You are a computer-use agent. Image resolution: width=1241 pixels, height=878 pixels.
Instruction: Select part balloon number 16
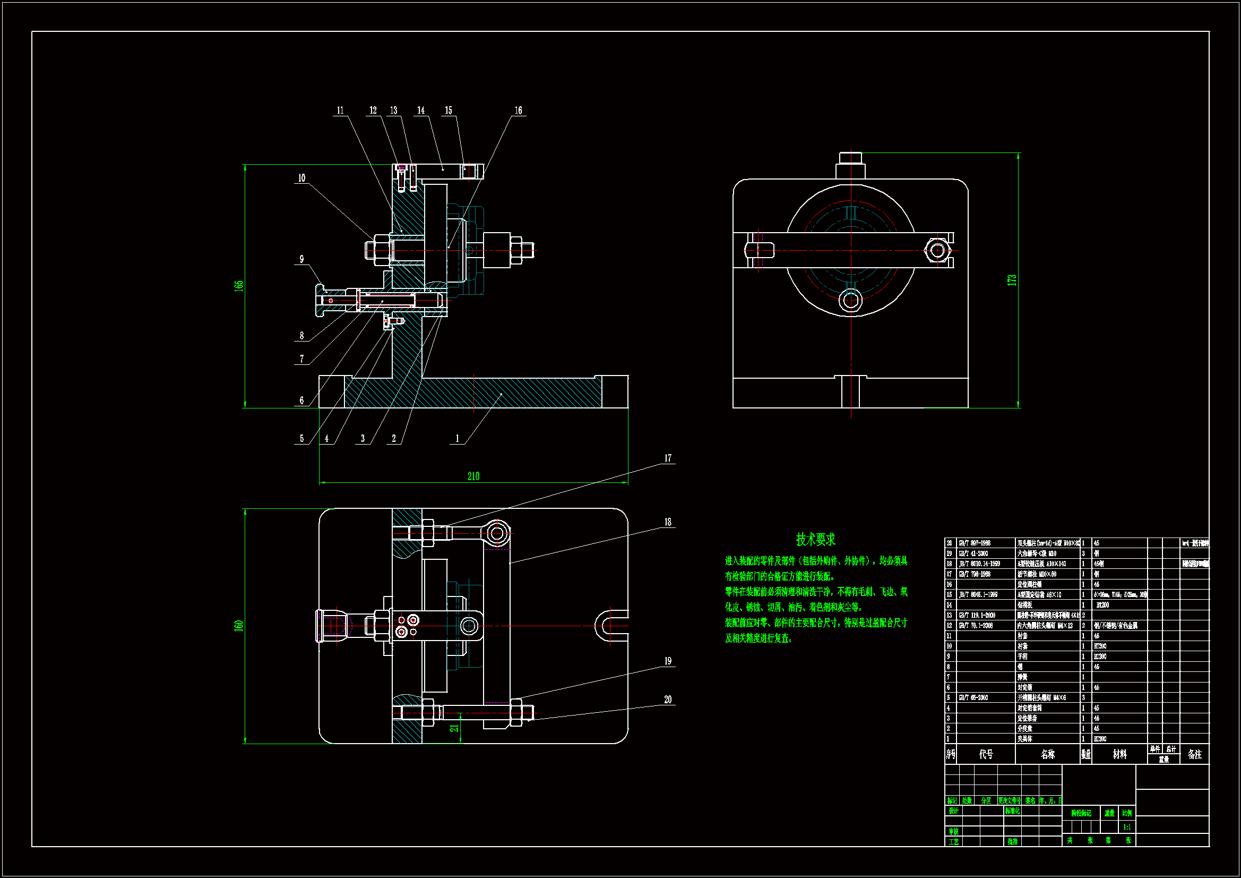tap(518, 110)
